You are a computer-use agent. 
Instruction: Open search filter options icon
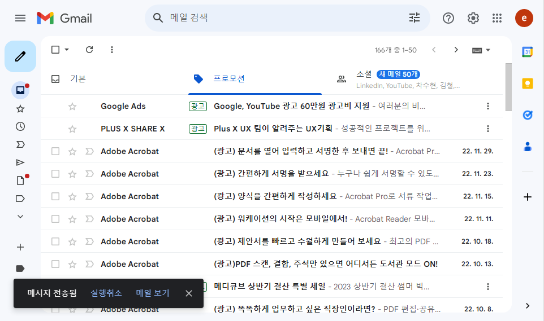[415, 17]
